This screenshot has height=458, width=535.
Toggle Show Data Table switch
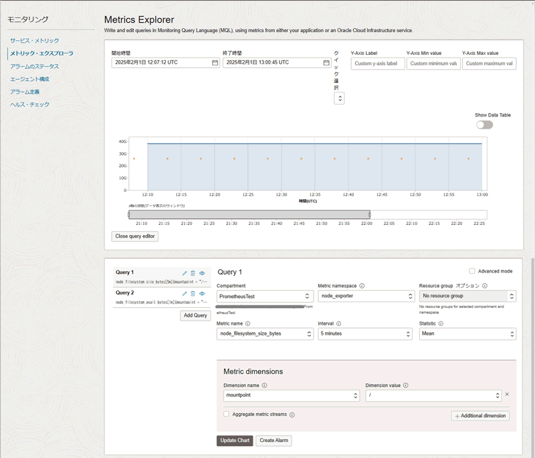point(484,125)
